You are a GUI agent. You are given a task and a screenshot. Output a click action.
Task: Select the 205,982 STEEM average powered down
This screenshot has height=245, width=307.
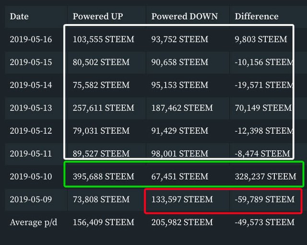(x=182, y=222)
